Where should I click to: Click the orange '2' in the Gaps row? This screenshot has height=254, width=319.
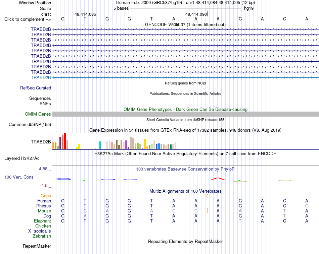tap(207, 196)
